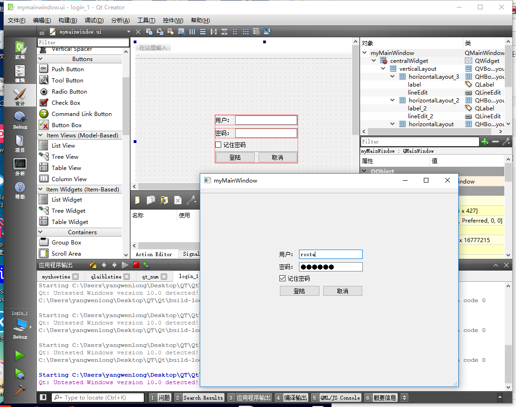Click the 用户 text field containing roota
516x407 pixels.
point(331,254)
